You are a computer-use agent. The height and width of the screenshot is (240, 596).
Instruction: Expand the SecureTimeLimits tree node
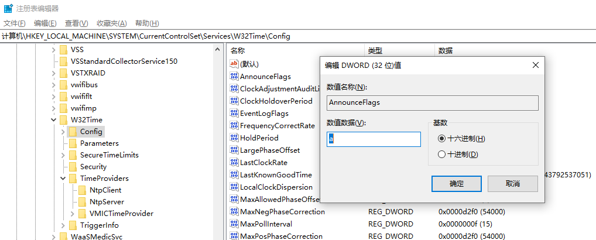tap(63, 155)
